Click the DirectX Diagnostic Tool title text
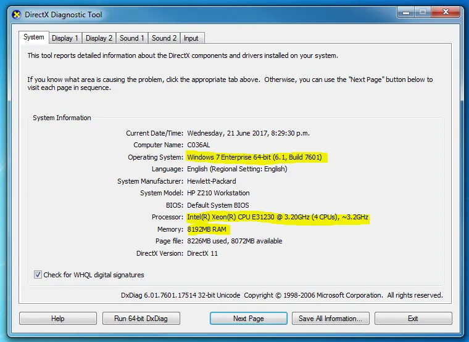This screenshot has width=469, height=342. [x=64, y=15]
